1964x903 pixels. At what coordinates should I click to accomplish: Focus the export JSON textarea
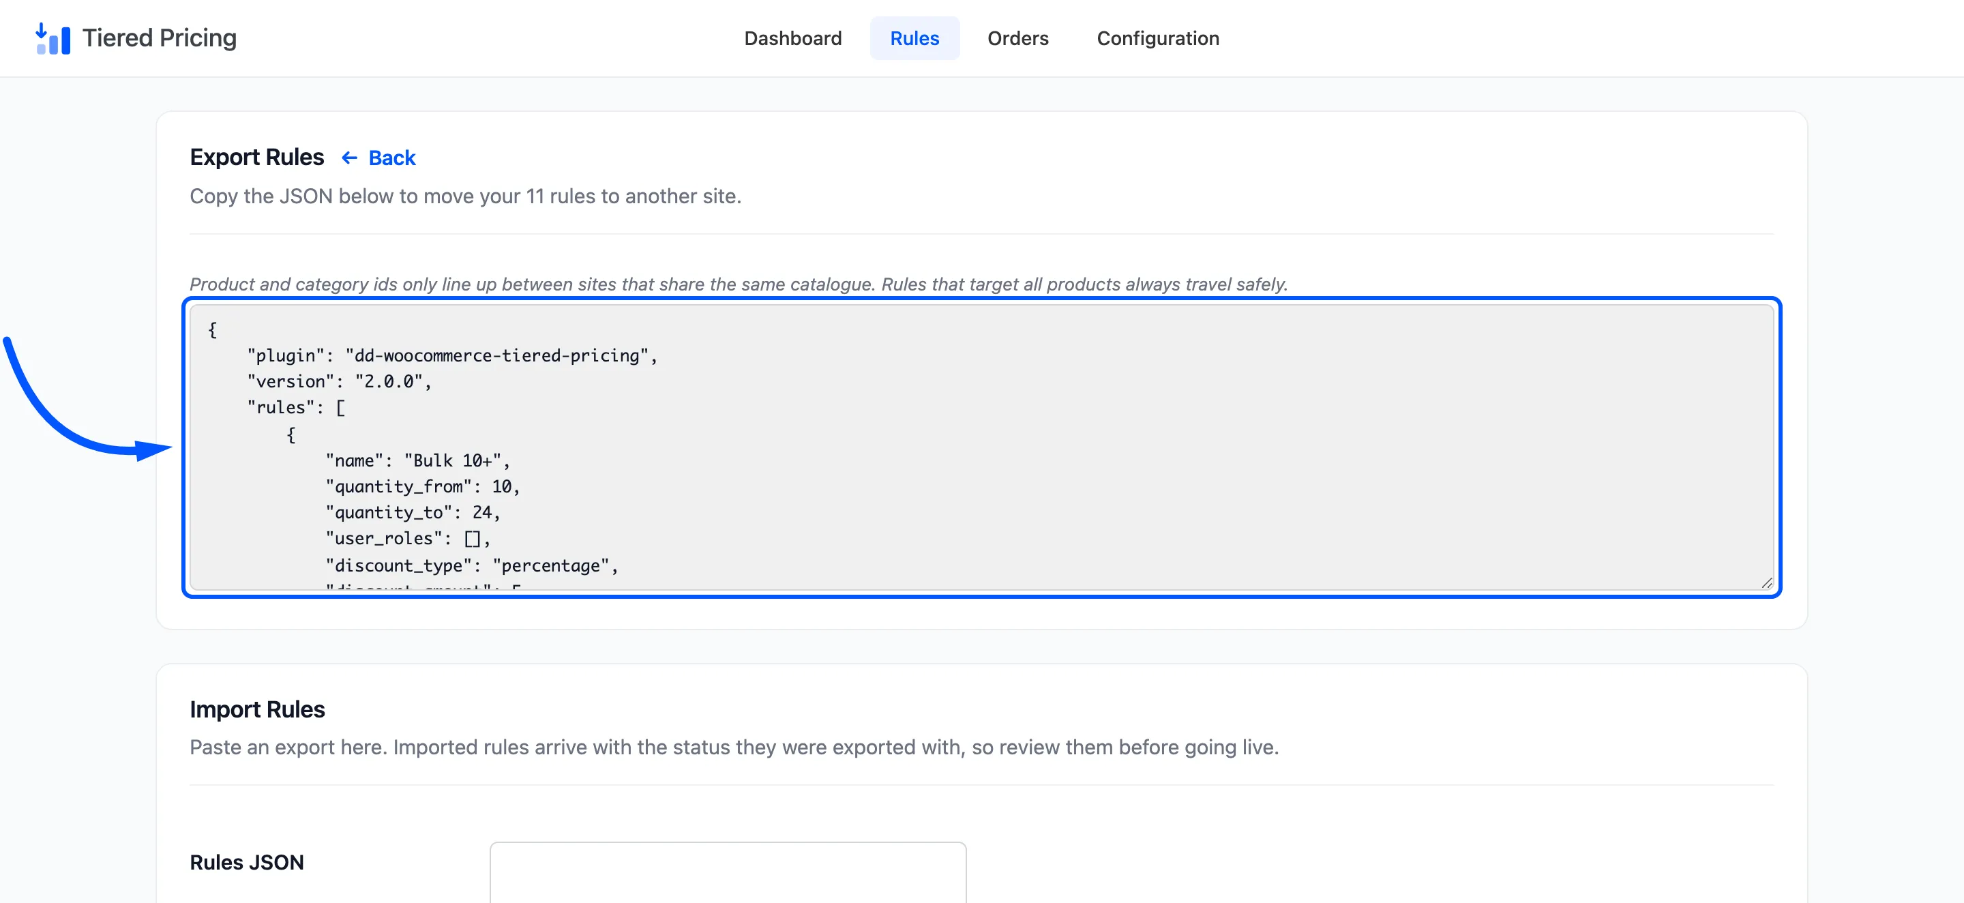click(981, 447)
